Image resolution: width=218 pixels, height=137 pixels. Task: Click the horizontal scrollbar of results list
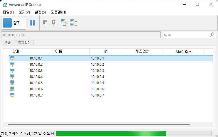(x=99, y=124)
